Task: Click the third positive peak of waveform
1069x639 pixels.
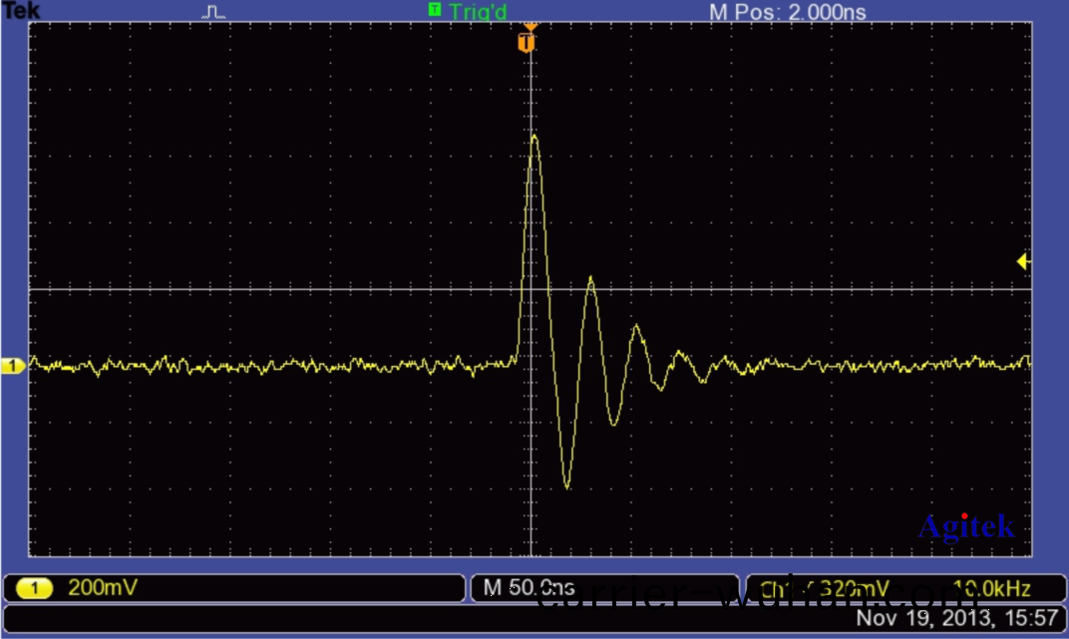Action: [635, 326]
